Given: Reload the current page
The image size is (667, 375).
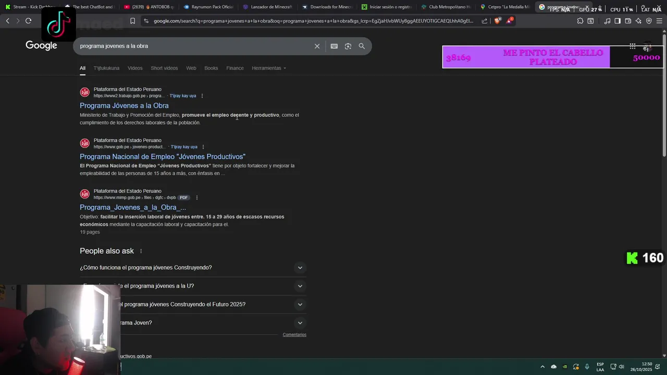Looking at the screenshot, I should [28, 21].
